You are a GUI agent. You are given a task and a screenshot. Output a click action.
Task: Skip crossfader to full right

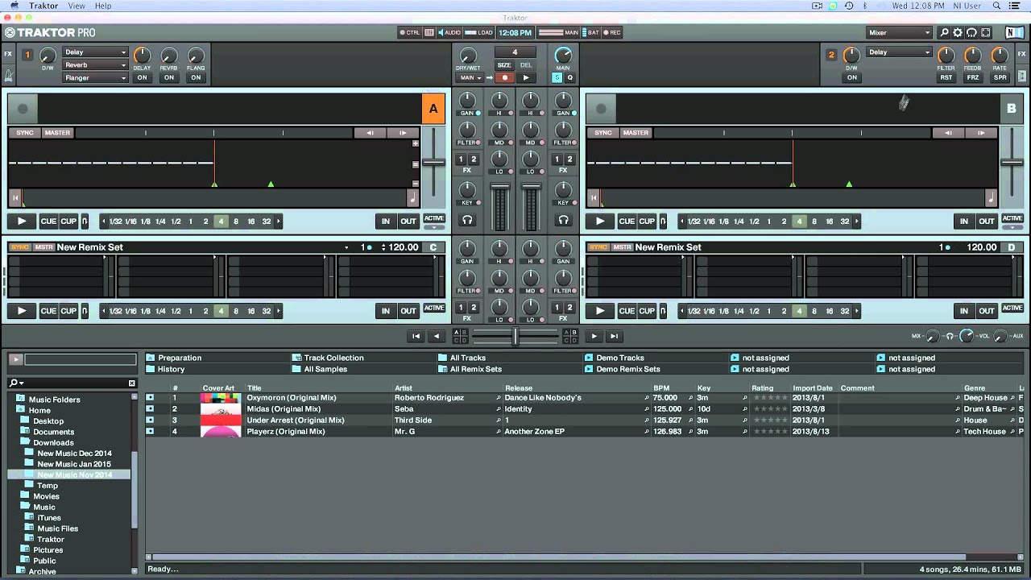point(614,337)
